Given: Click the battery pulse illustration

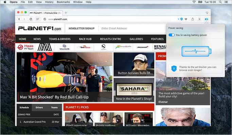Looking at the screenshot, I should tap(196, 51).
